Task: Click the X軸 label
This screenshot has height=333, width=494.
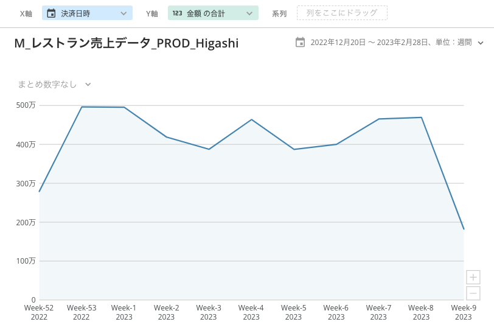Action: (26, 13)
